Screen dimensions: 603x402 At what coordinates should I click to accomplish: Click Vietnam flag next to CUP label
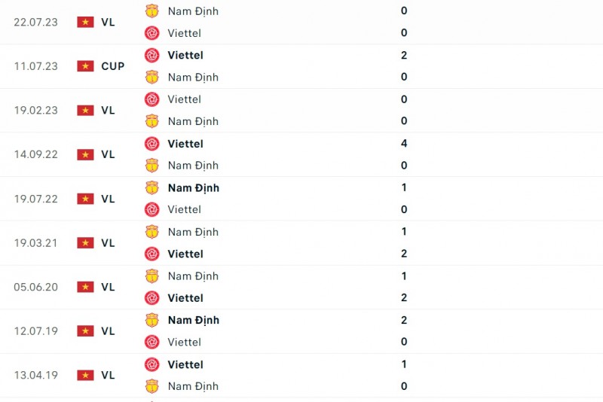pyautogui.click(x=85, y=66)
